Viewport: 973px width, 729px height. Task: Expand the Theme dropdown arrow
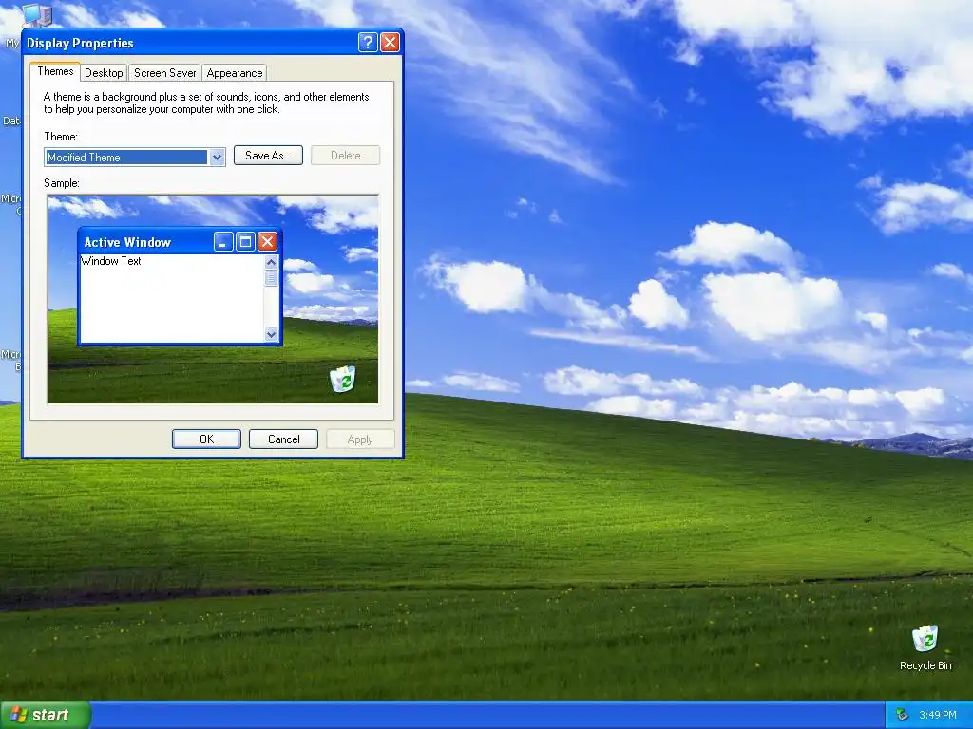217,158
